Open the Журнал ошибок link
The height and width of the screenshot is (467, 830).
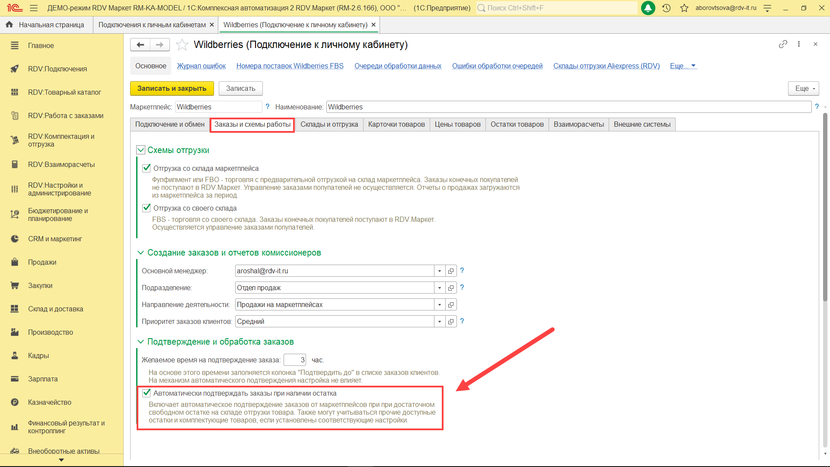[x=201, y=66]
